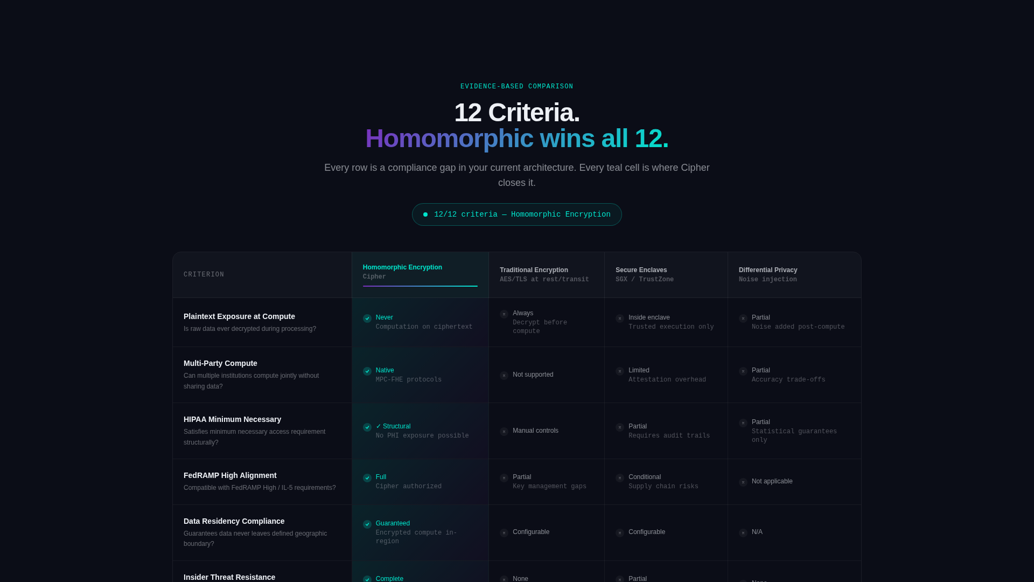This screenshot has width=1034, height=582.
Task: Click 'Decrypt before compute' text
Action: point(540,327)
